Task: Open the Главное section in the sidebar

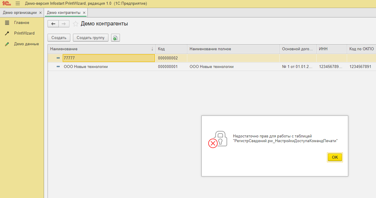Action: (22, 22)
